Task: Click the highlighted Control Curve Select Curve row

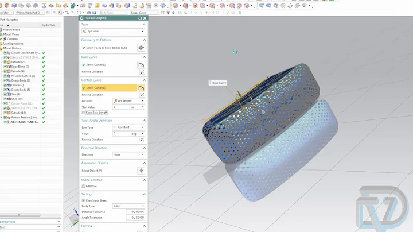Action: coord(110,88)
